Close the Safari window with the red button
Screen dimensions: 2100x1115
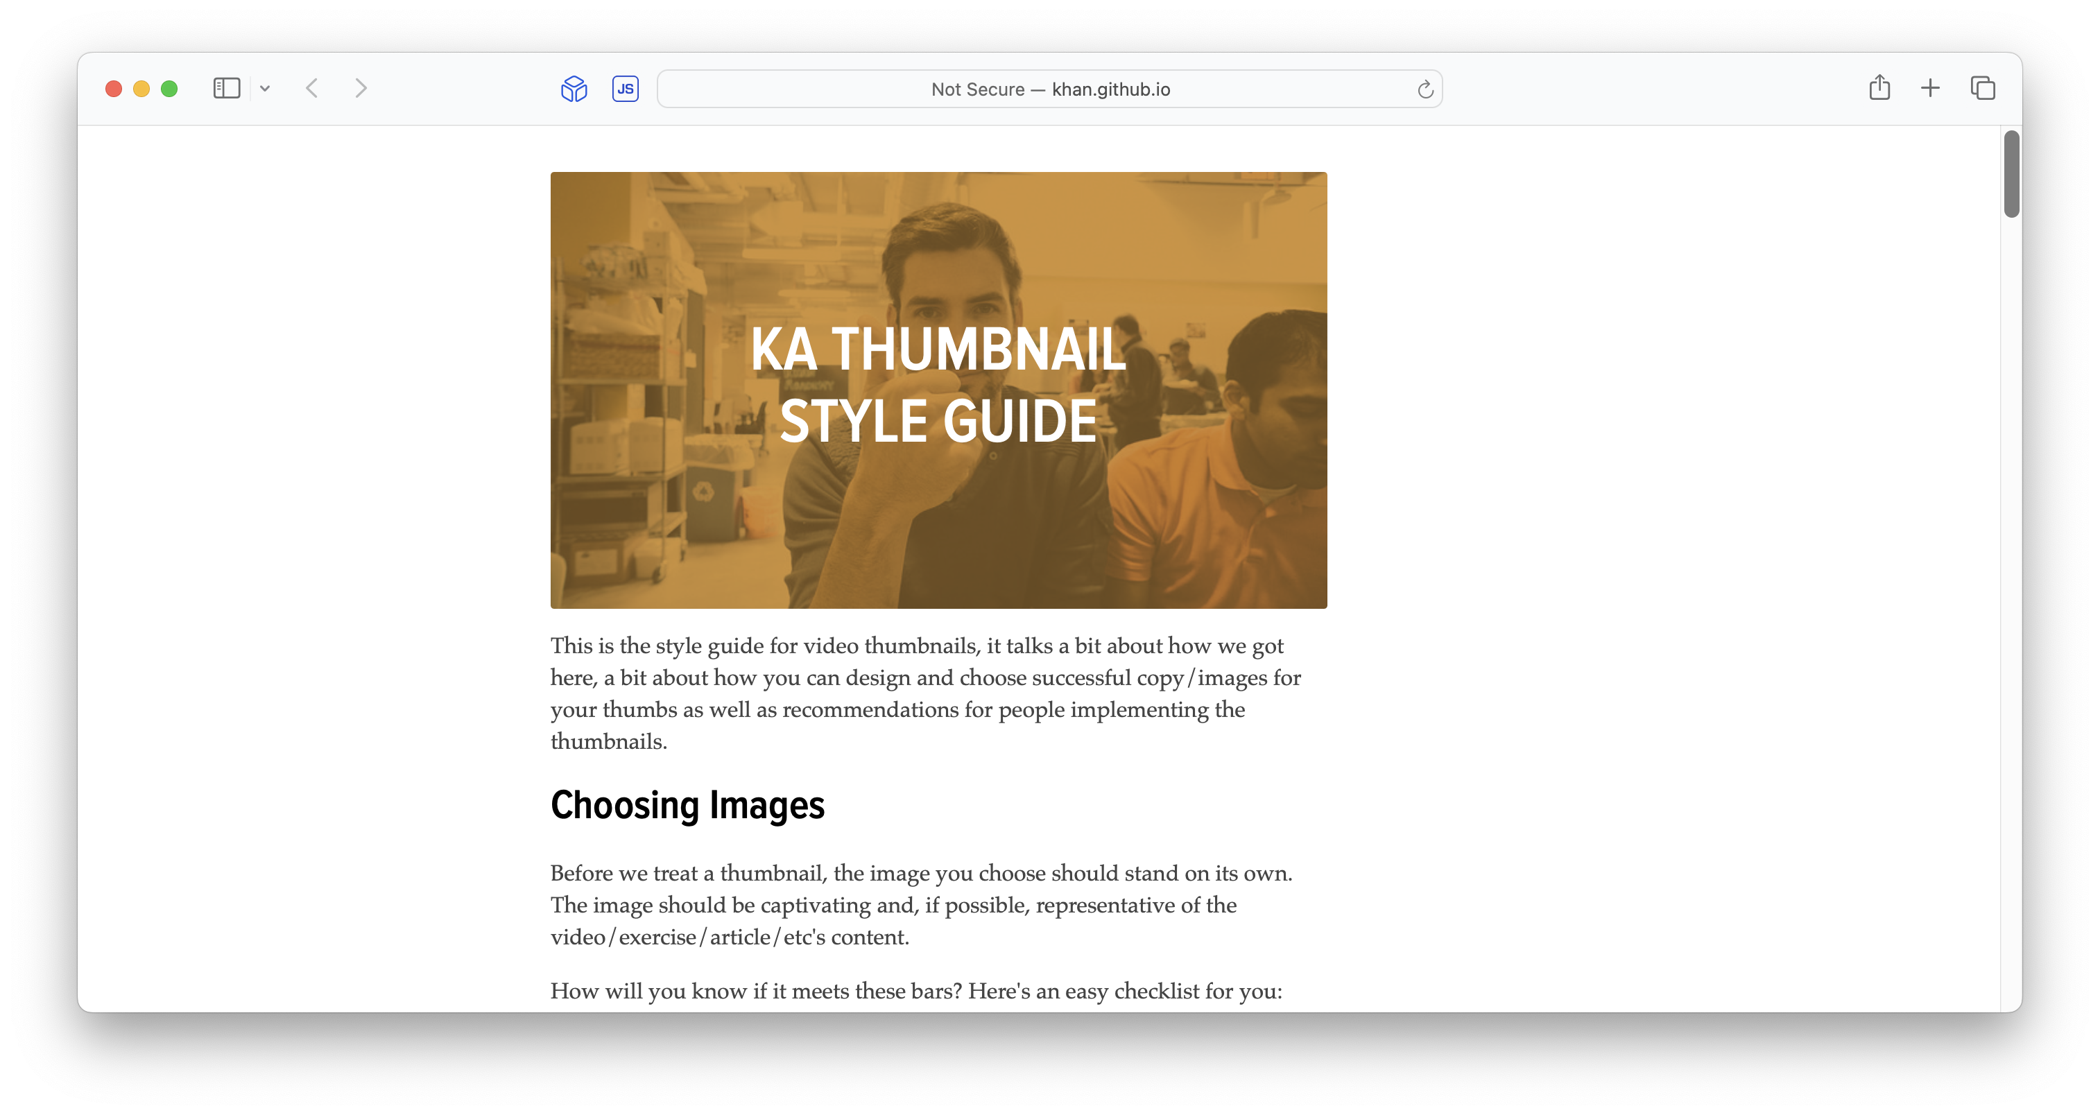114,88
